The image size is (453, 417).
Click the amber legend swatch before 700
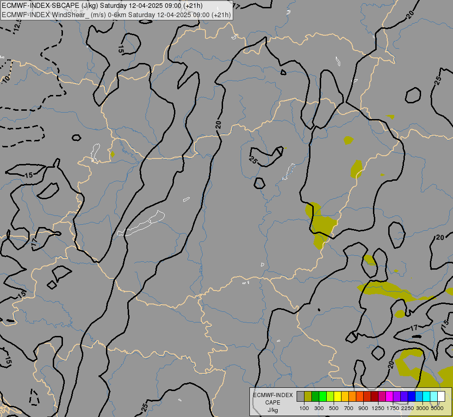(345, 397)
